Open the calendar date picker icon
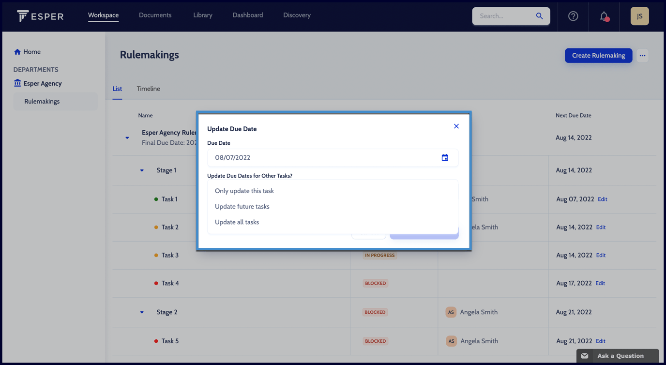The width and height of the screenshot is (666, 365). tap(445, 158)
